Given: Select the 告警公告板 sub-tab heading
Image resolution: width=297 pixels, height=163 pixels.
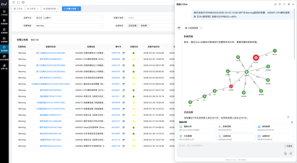Looking at the screenshot, I should (x=22, y=40).
